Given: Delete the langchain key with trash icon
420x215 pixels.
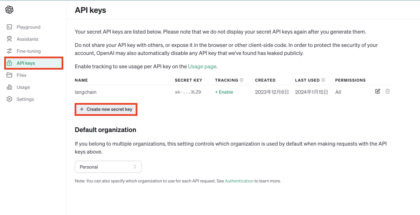Looking at the screenshot, I should click(x=388, y=91).
